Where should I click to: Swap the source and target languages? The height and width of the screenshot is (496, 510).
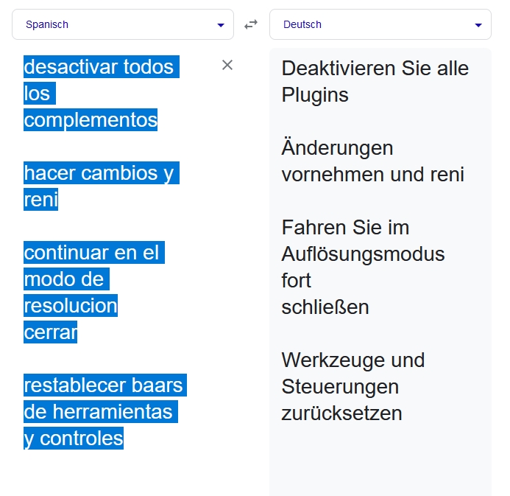[251, 24]
